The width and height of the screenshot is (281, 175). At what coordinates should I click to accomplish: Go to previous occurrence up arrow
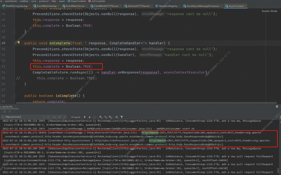[x=85, y=117]
